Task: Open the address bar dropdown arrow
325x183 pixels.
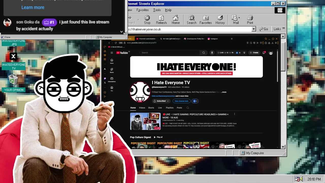Action: (x=253, y=29)
